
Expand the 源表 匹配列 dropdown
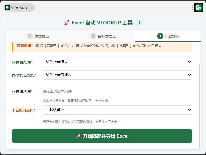click(x=117, y=62)
